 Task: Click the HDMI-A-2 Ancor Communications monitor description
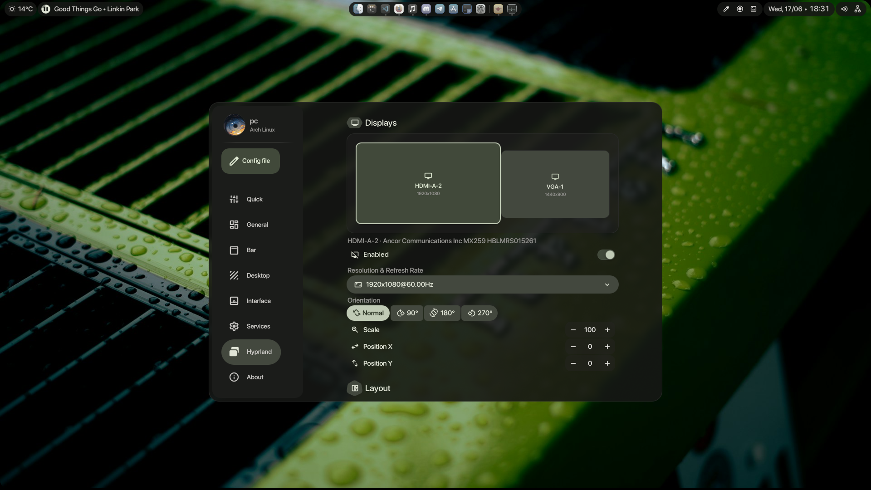[x=442, y=241]
